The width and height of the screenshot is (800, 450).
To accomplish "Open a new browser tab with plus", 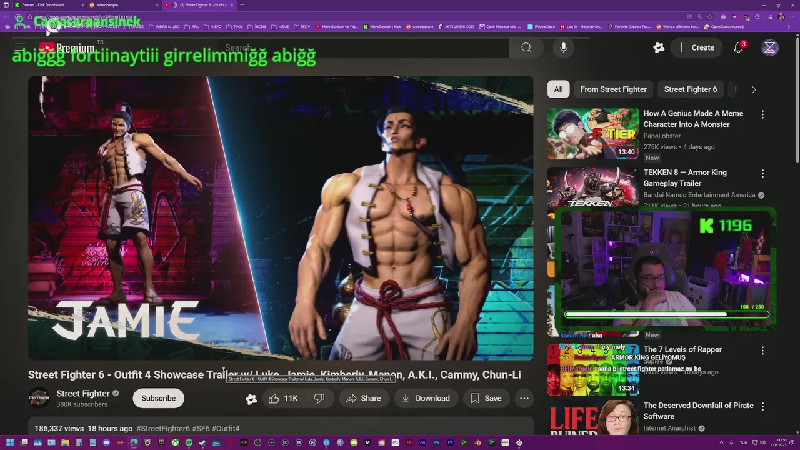I will [242, 5].
